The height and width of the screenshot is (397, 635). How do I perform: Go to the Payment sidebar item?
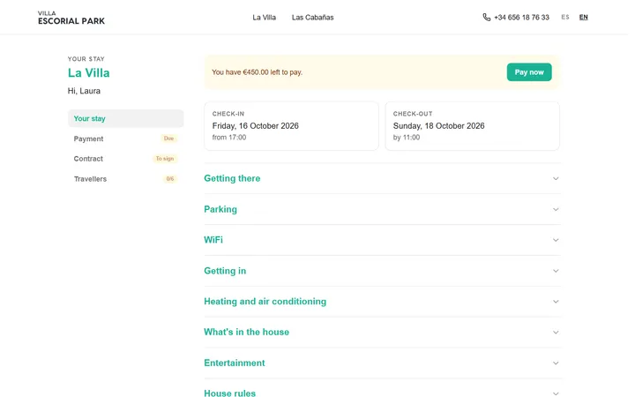pyautogui.click(x=125, y=139)
